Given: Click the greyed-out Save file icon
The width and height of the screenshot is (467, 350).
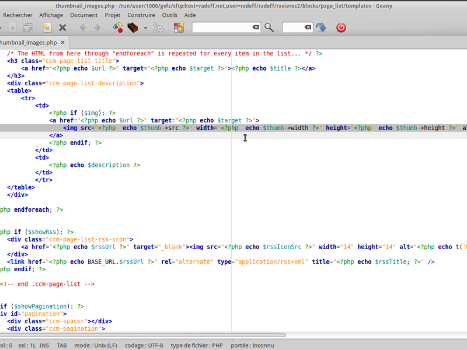Looking at the screenshot, I should [x=12, y=27].
